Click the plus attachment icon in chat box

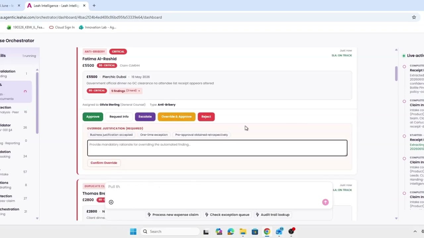[111, 202]
